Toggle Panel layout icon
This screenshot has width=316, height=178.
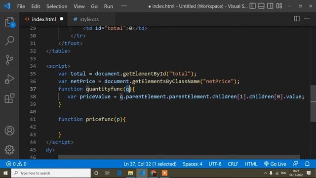point(261,6)
